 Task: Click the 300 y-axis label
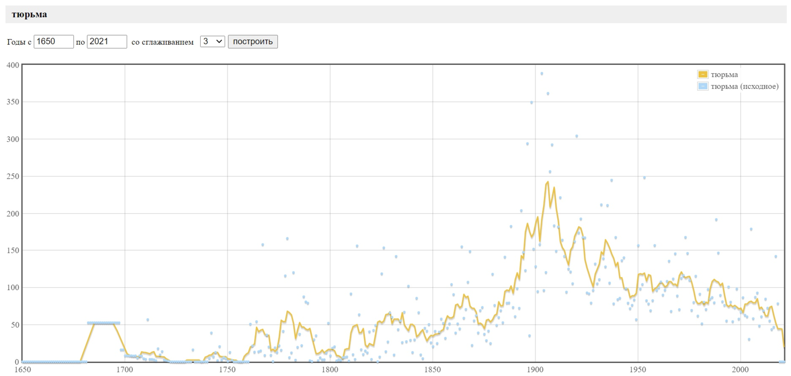coord(13,139)
